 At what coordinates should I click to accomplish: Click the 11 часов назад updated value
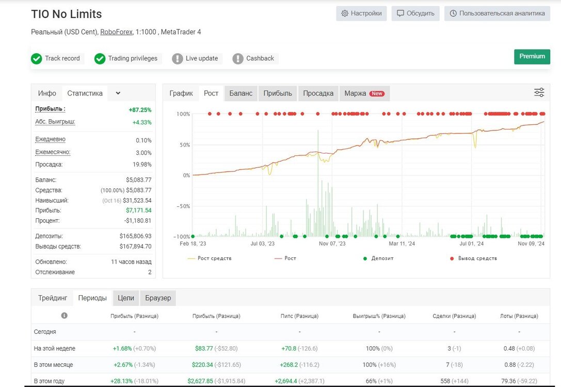(x=131, y=262)
